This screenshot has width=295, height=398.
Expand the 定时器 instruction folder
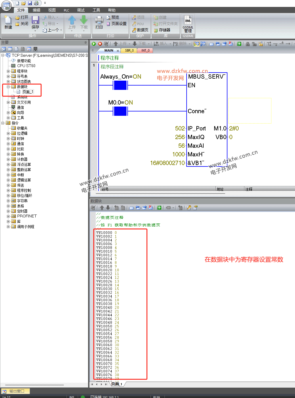[x=8, y=211]
